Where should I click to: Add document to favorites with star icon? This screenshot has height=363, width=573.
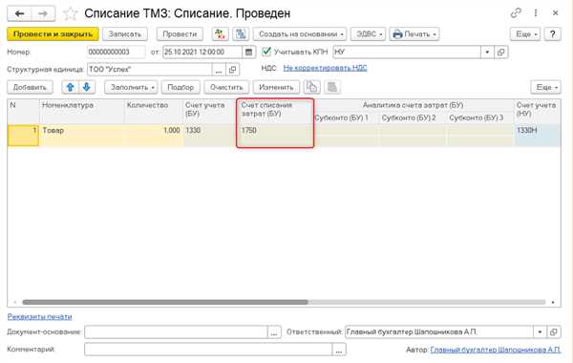(x=70, y=14)
